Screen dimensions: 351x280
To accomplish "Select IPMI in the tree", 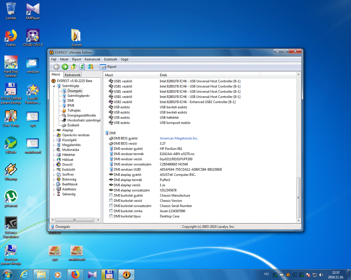I will pyautogui.click(x=71, y=106).
